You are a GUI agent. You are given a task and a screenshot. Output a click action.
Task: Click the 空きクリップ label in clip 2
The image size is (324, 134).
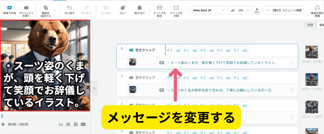145,77
